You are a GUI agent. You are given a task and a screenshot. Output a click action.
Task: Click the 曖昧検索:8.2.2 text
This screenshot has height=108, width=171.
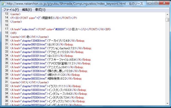tap(57, 78)
